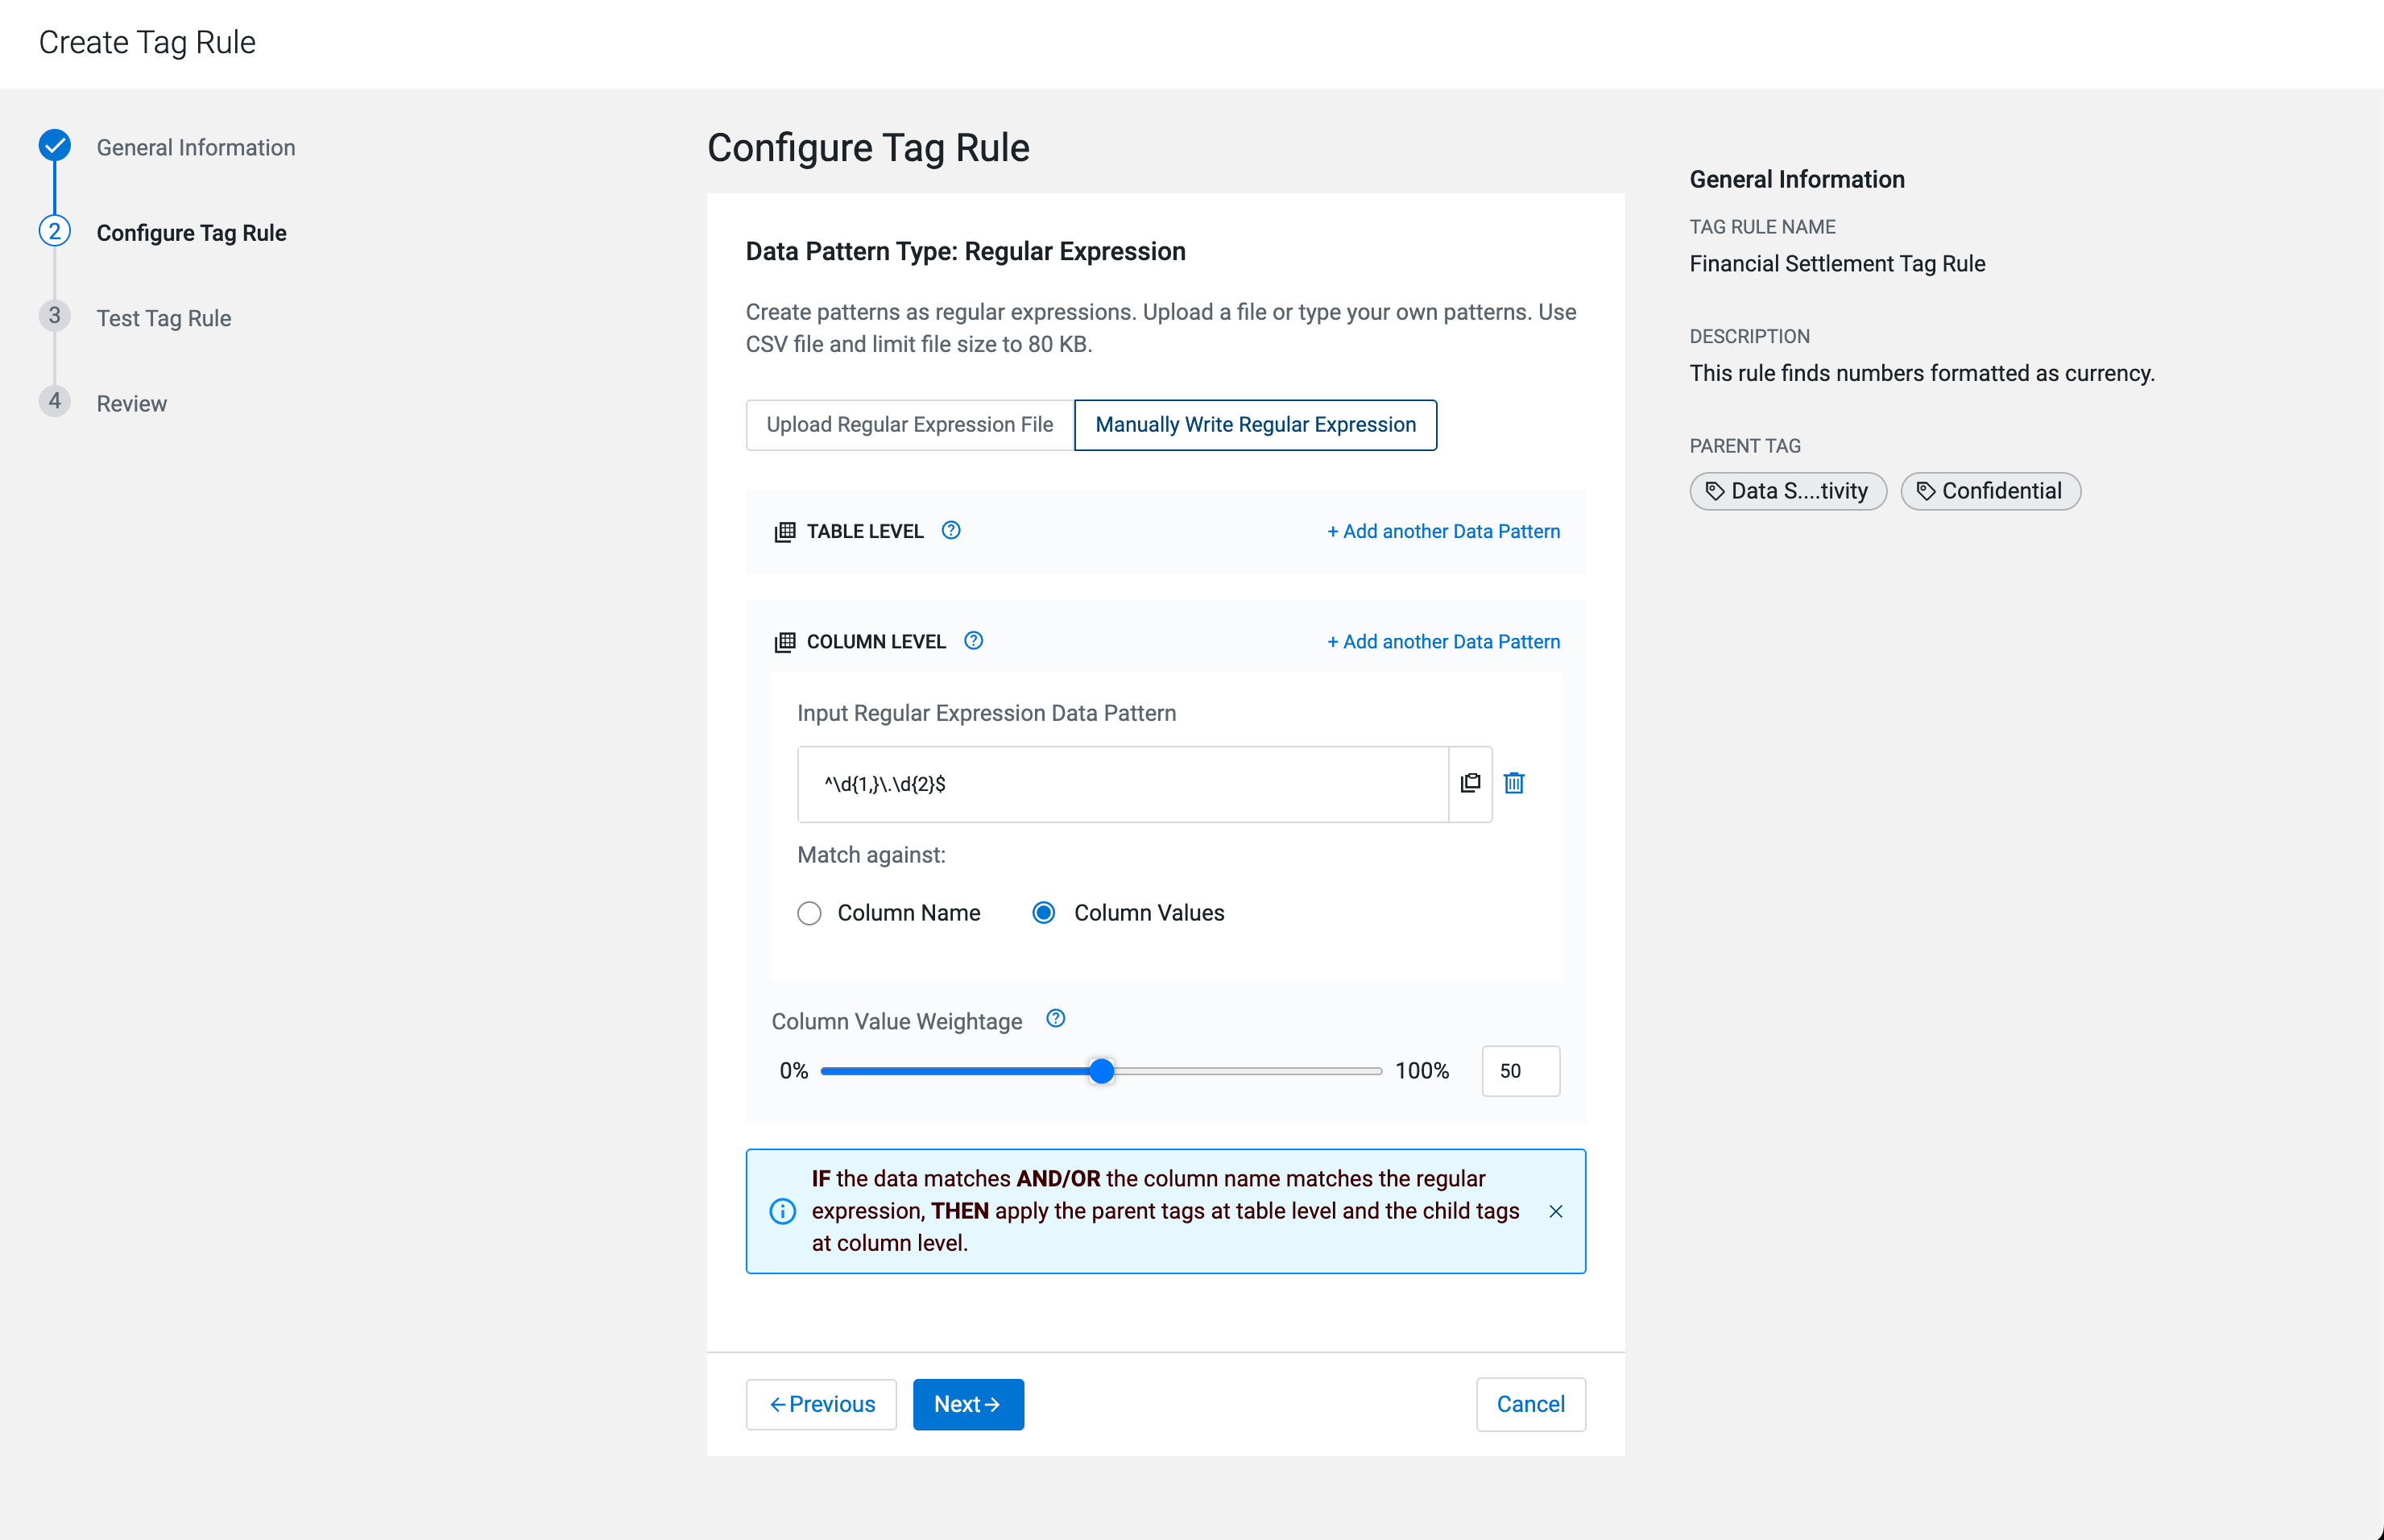Add another Data Pattern at column level
The height and width of the screenshot is (1540, 2384).
pos(1443,641)
